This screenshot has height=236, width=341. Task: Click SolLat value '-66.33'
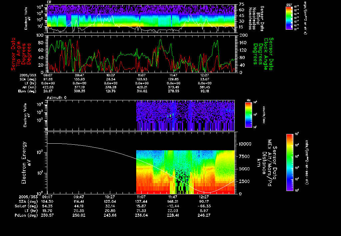pos(204,206)
